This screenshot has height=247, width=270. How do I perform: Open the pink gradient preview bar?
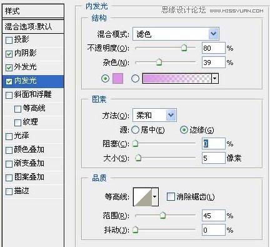(177, 79)
